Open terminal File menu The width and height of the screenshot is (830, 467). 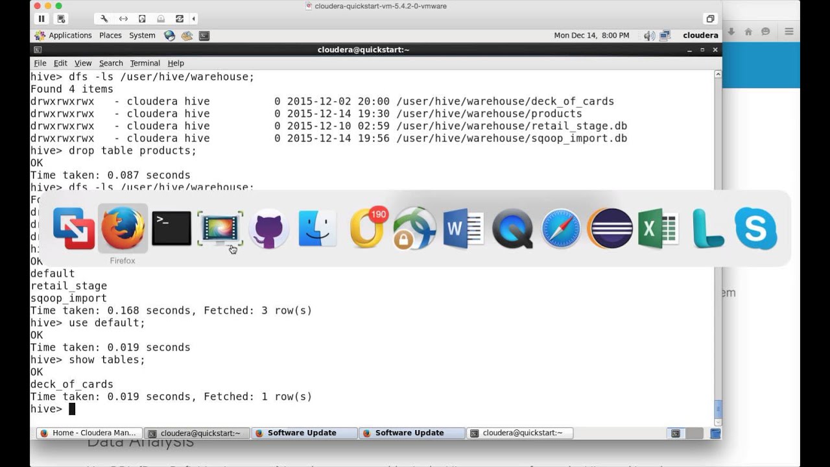click(40, 63)
